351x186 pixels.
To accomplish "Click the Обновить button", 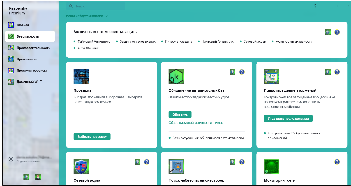I will pos(180,115).
